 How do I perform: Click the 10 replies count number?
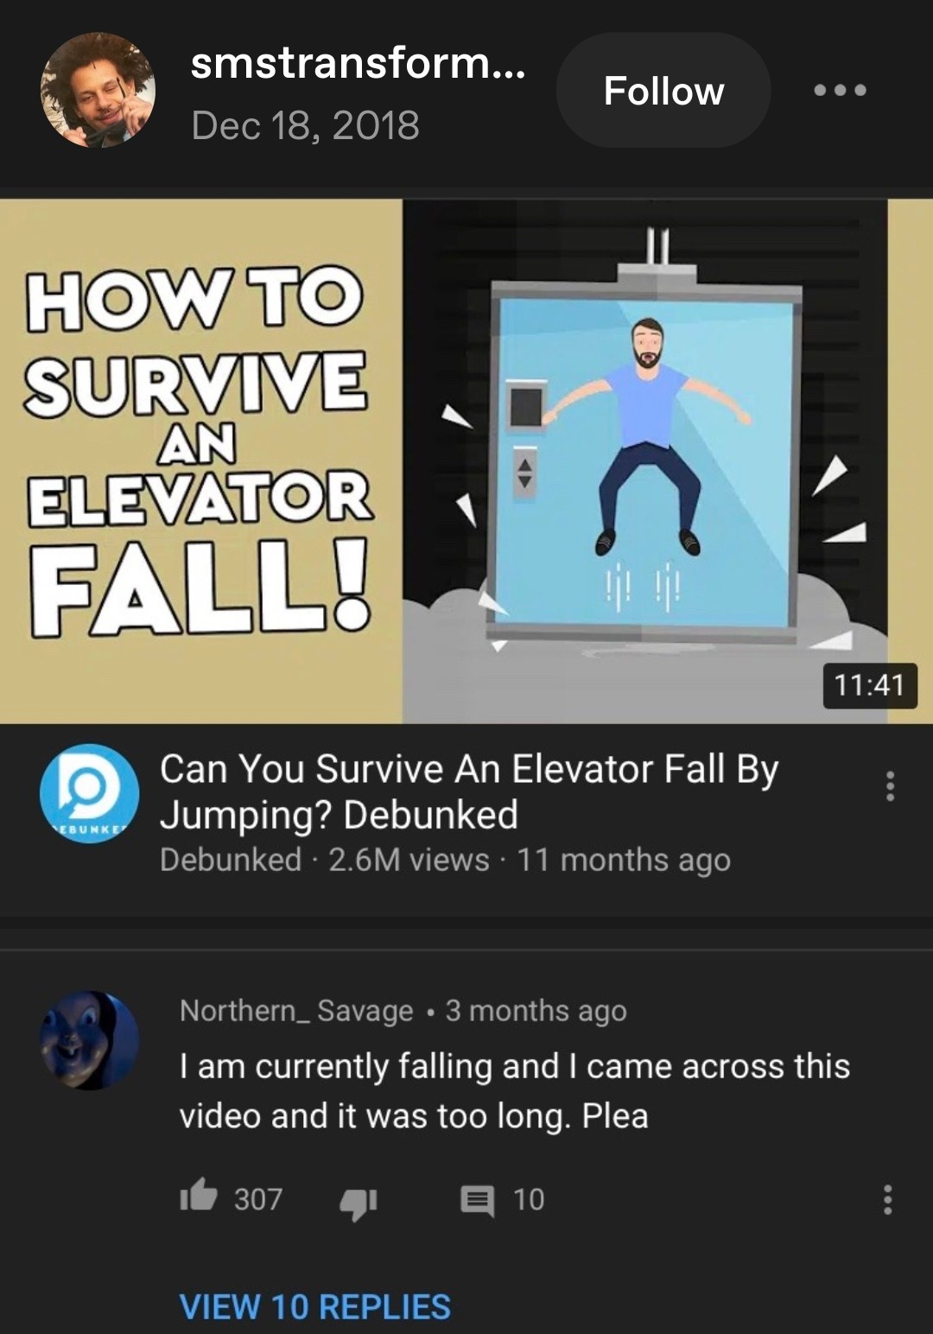tap(529, 1199)
